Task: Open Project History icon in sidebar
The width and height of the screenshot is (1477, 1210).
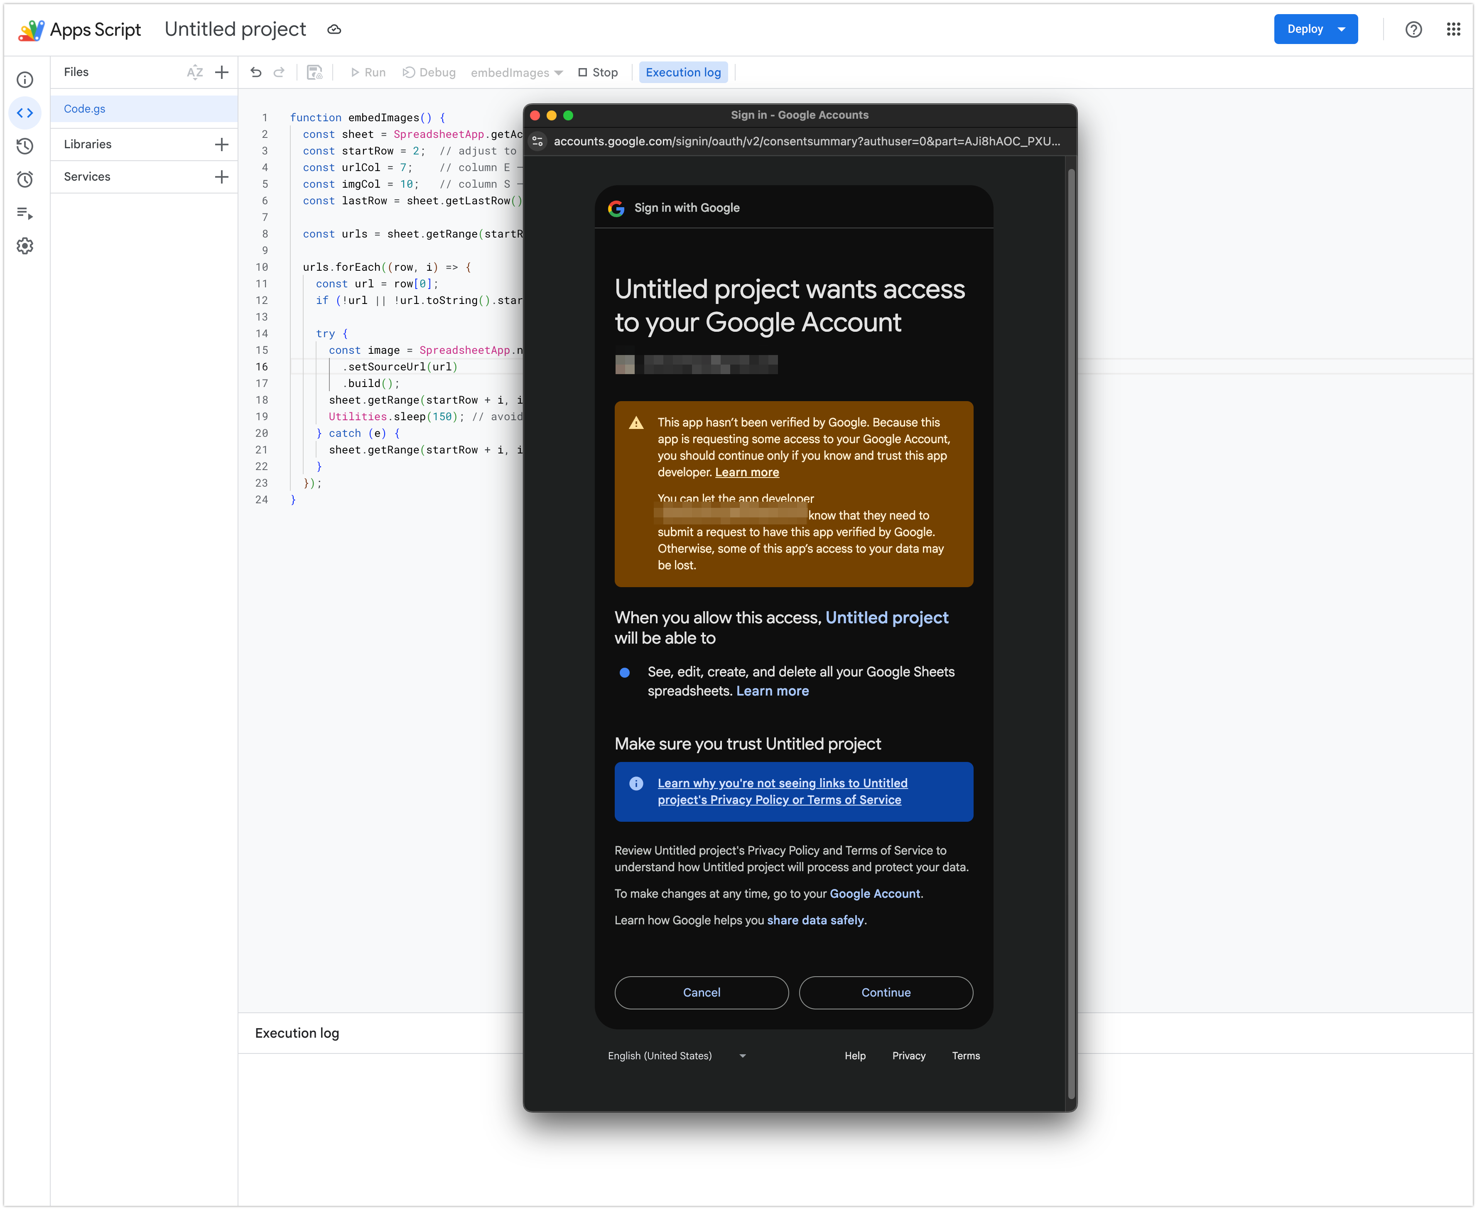Action: [25, 146]
